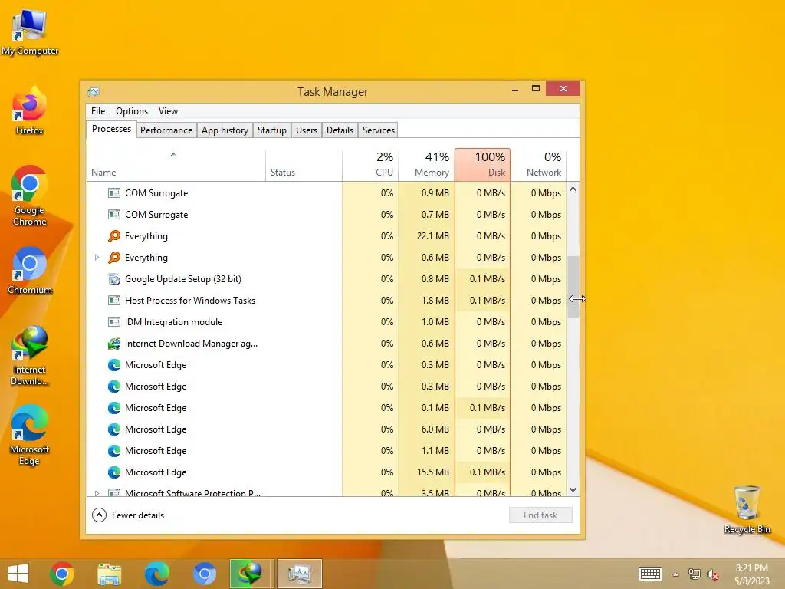Viewport: 785px width, 589px height.
Task: Click the Task Manager taskbar button
Action: (x=300, y=574)
